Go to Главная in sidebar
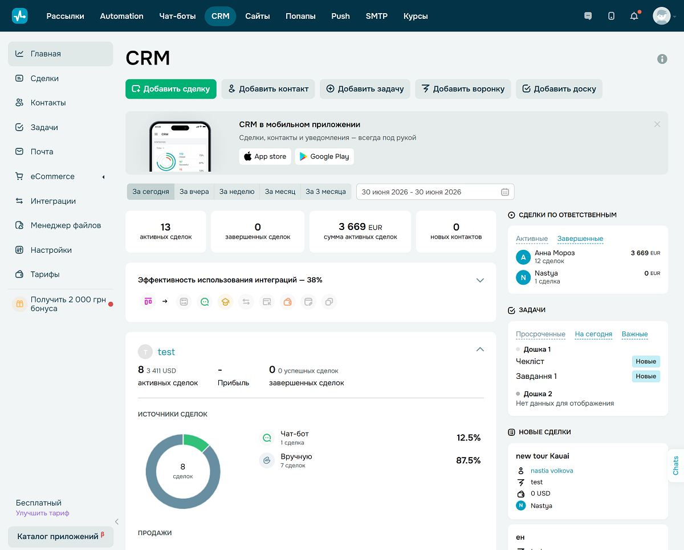This screenshot has width=684, height=550. point(60,54)
